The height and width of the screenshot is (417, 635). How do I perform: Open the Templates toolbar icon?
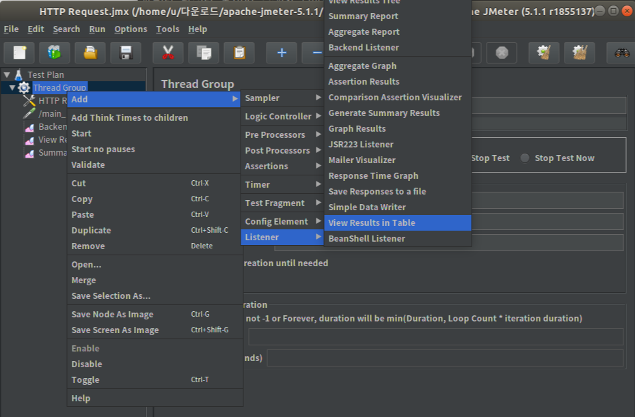54,53
